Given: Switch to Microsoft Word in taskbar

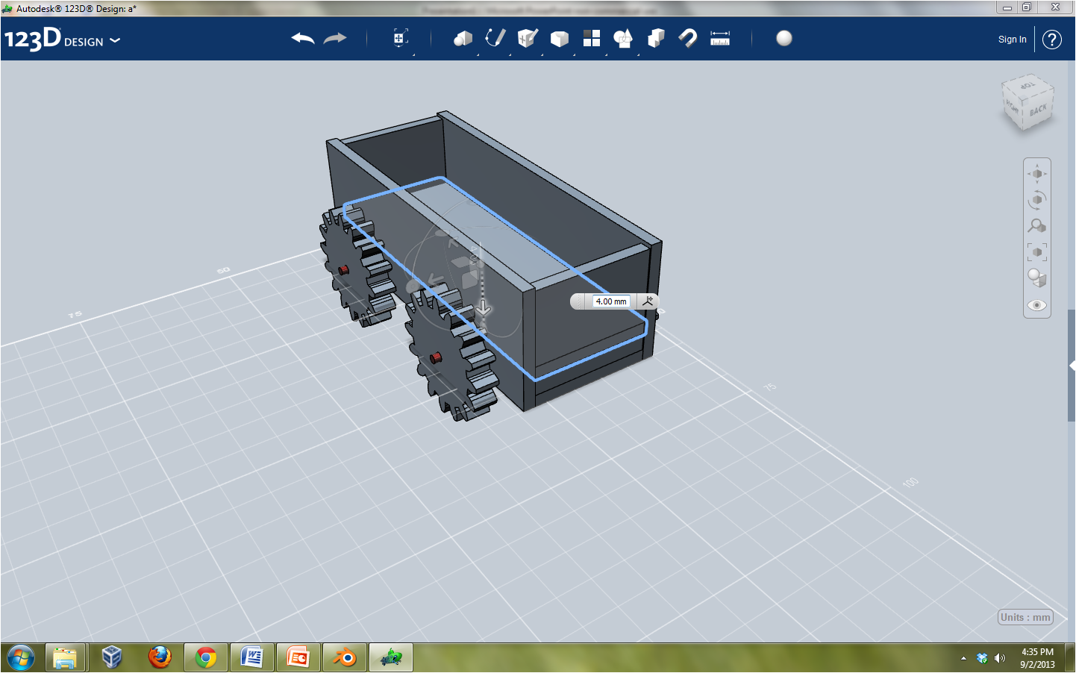Looking at the screenshot, I should (252, 658).
